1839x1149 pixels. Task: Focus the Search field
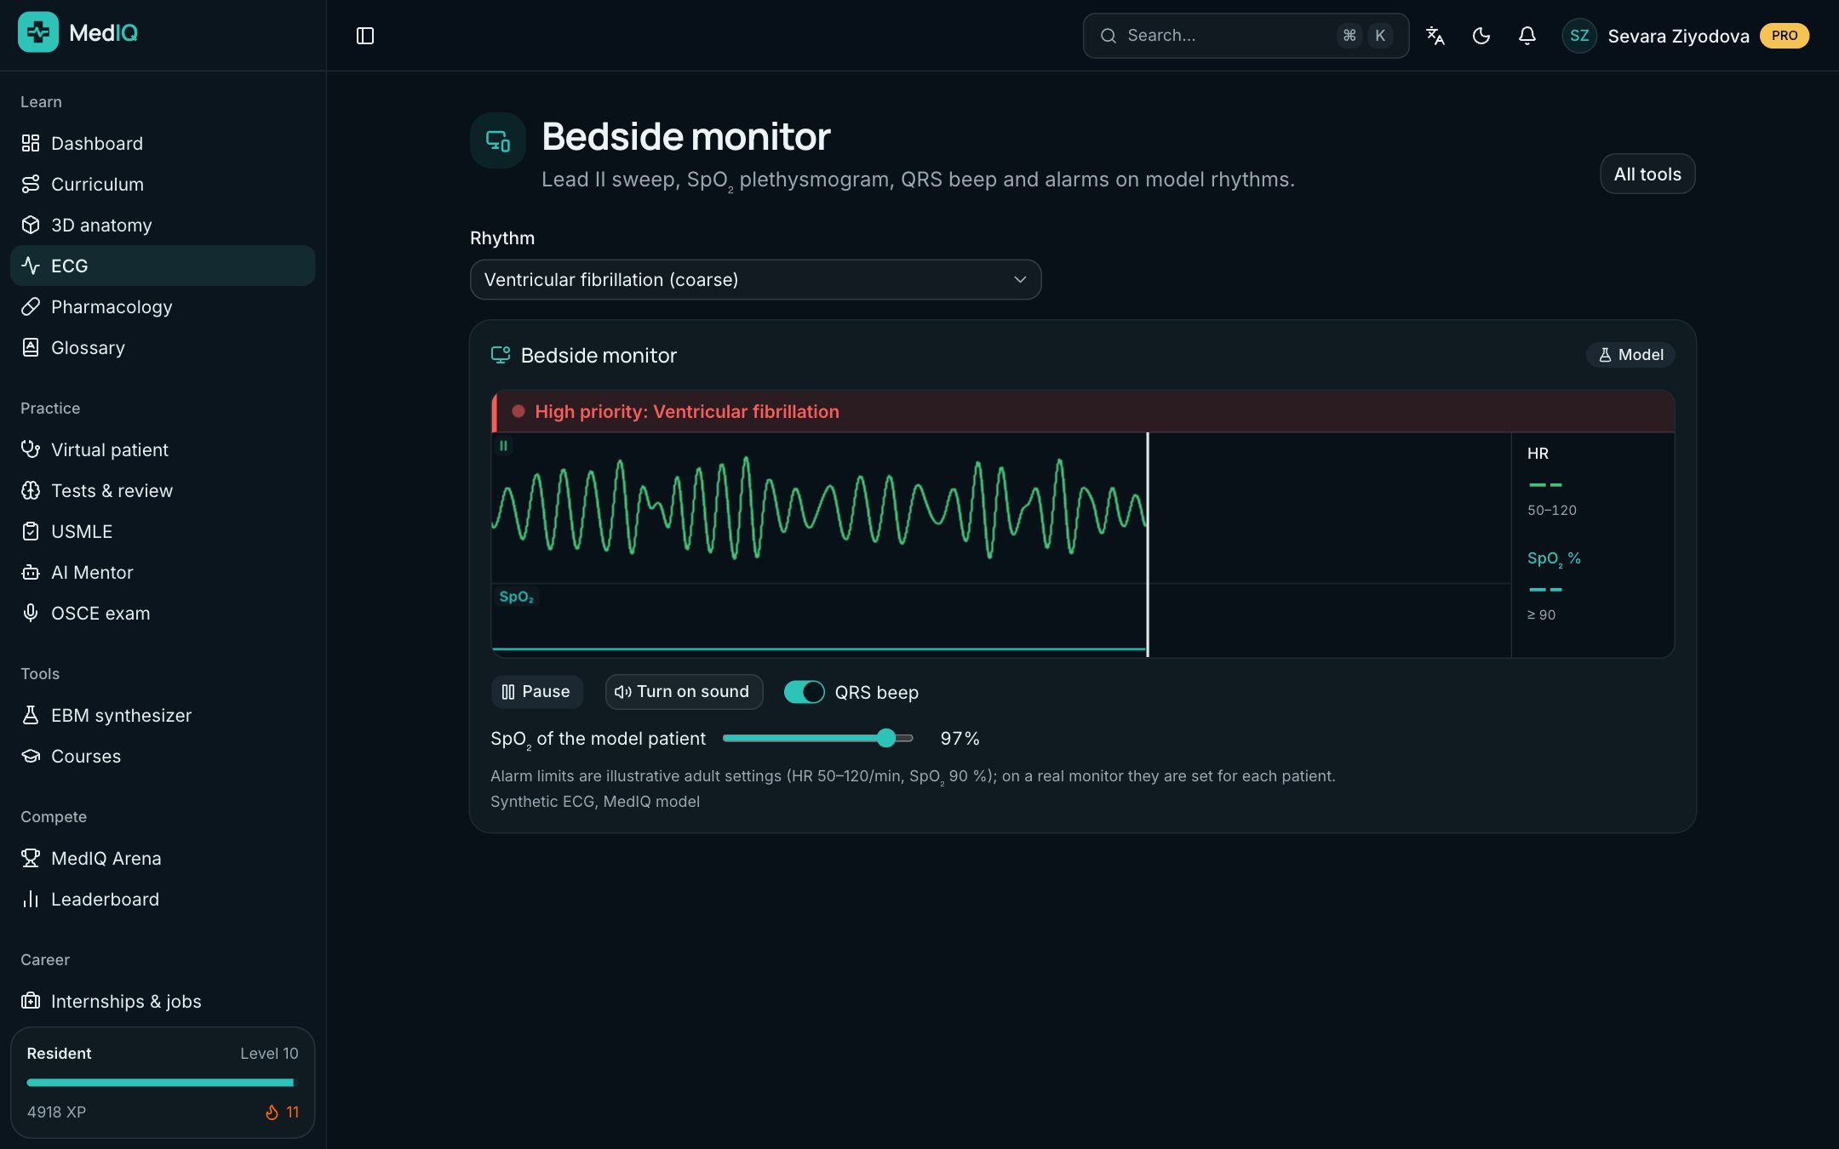1246,36
